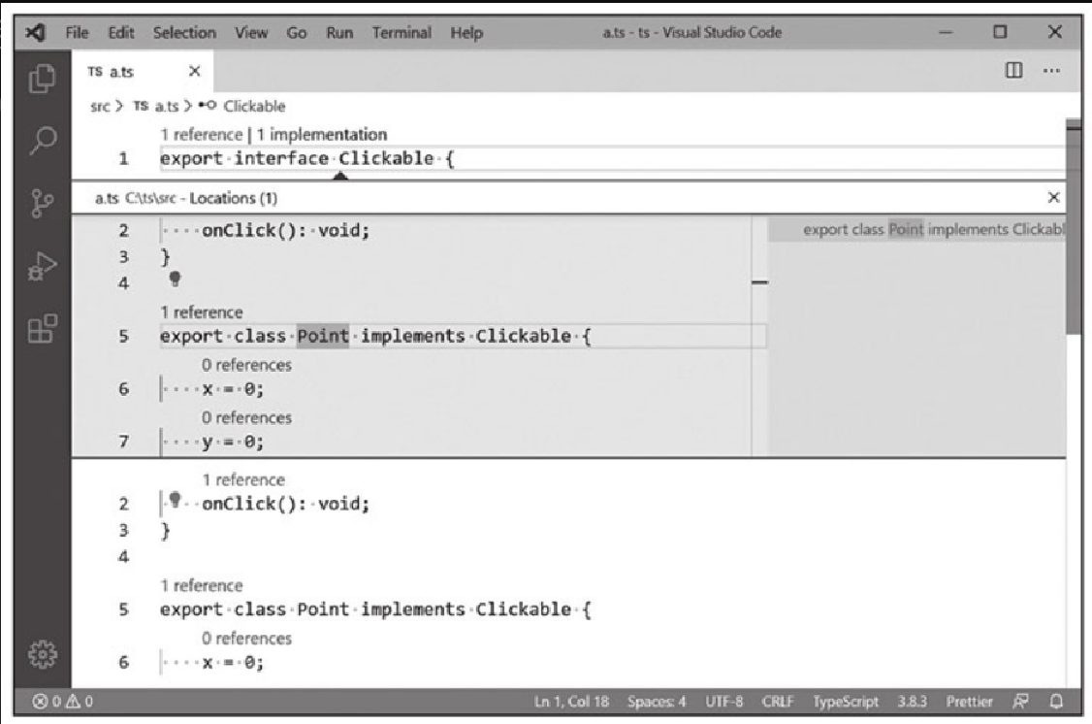Image resolution: width=1092 pixels, height=724 pixels.
Task: Click the Split Editor Right icon
Action: coord(1014,71)
